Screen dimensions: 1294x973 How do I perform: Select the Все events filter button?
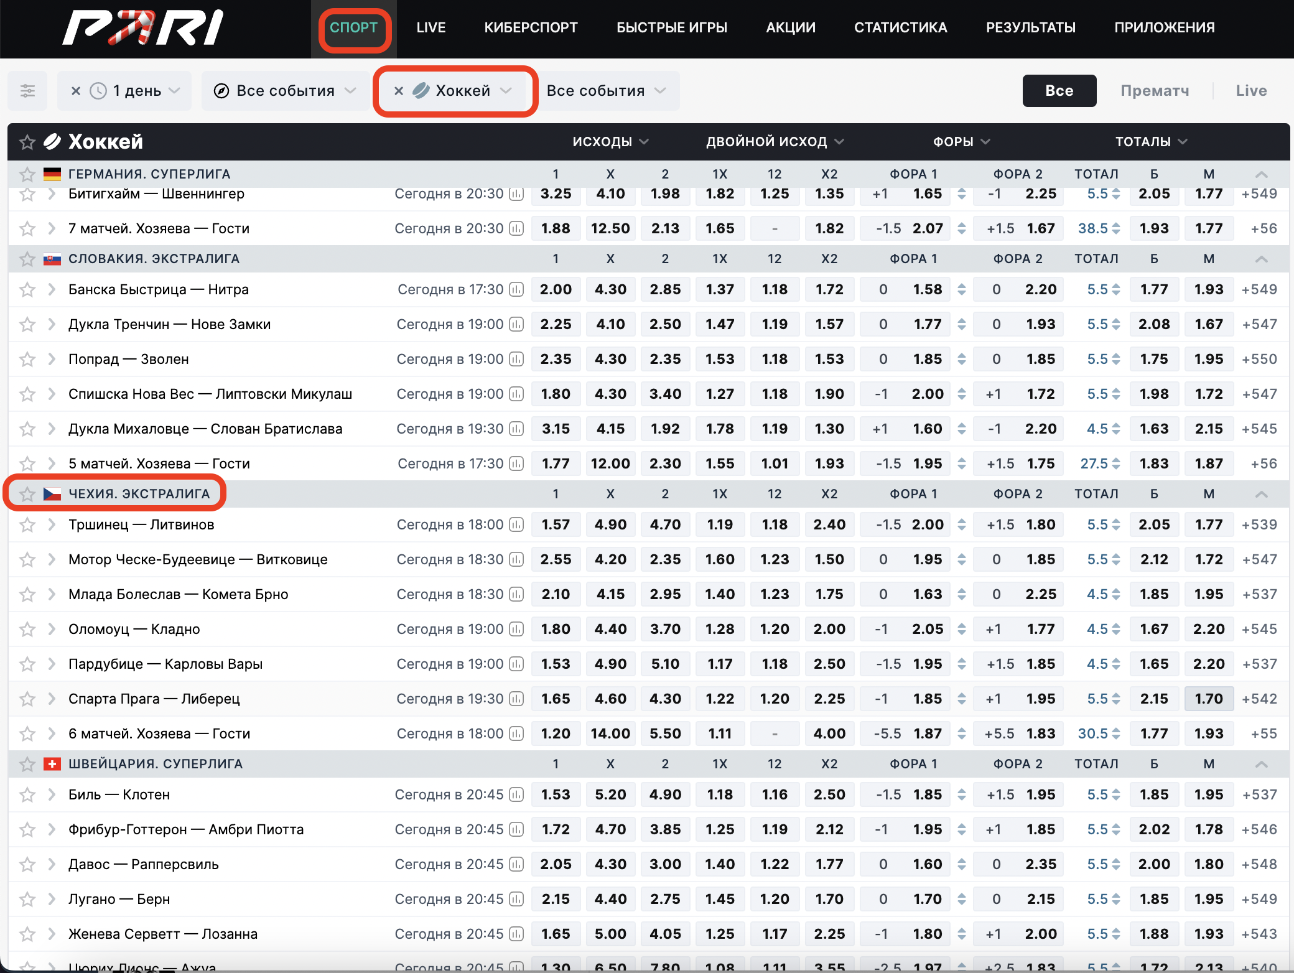pos(1059,91)
